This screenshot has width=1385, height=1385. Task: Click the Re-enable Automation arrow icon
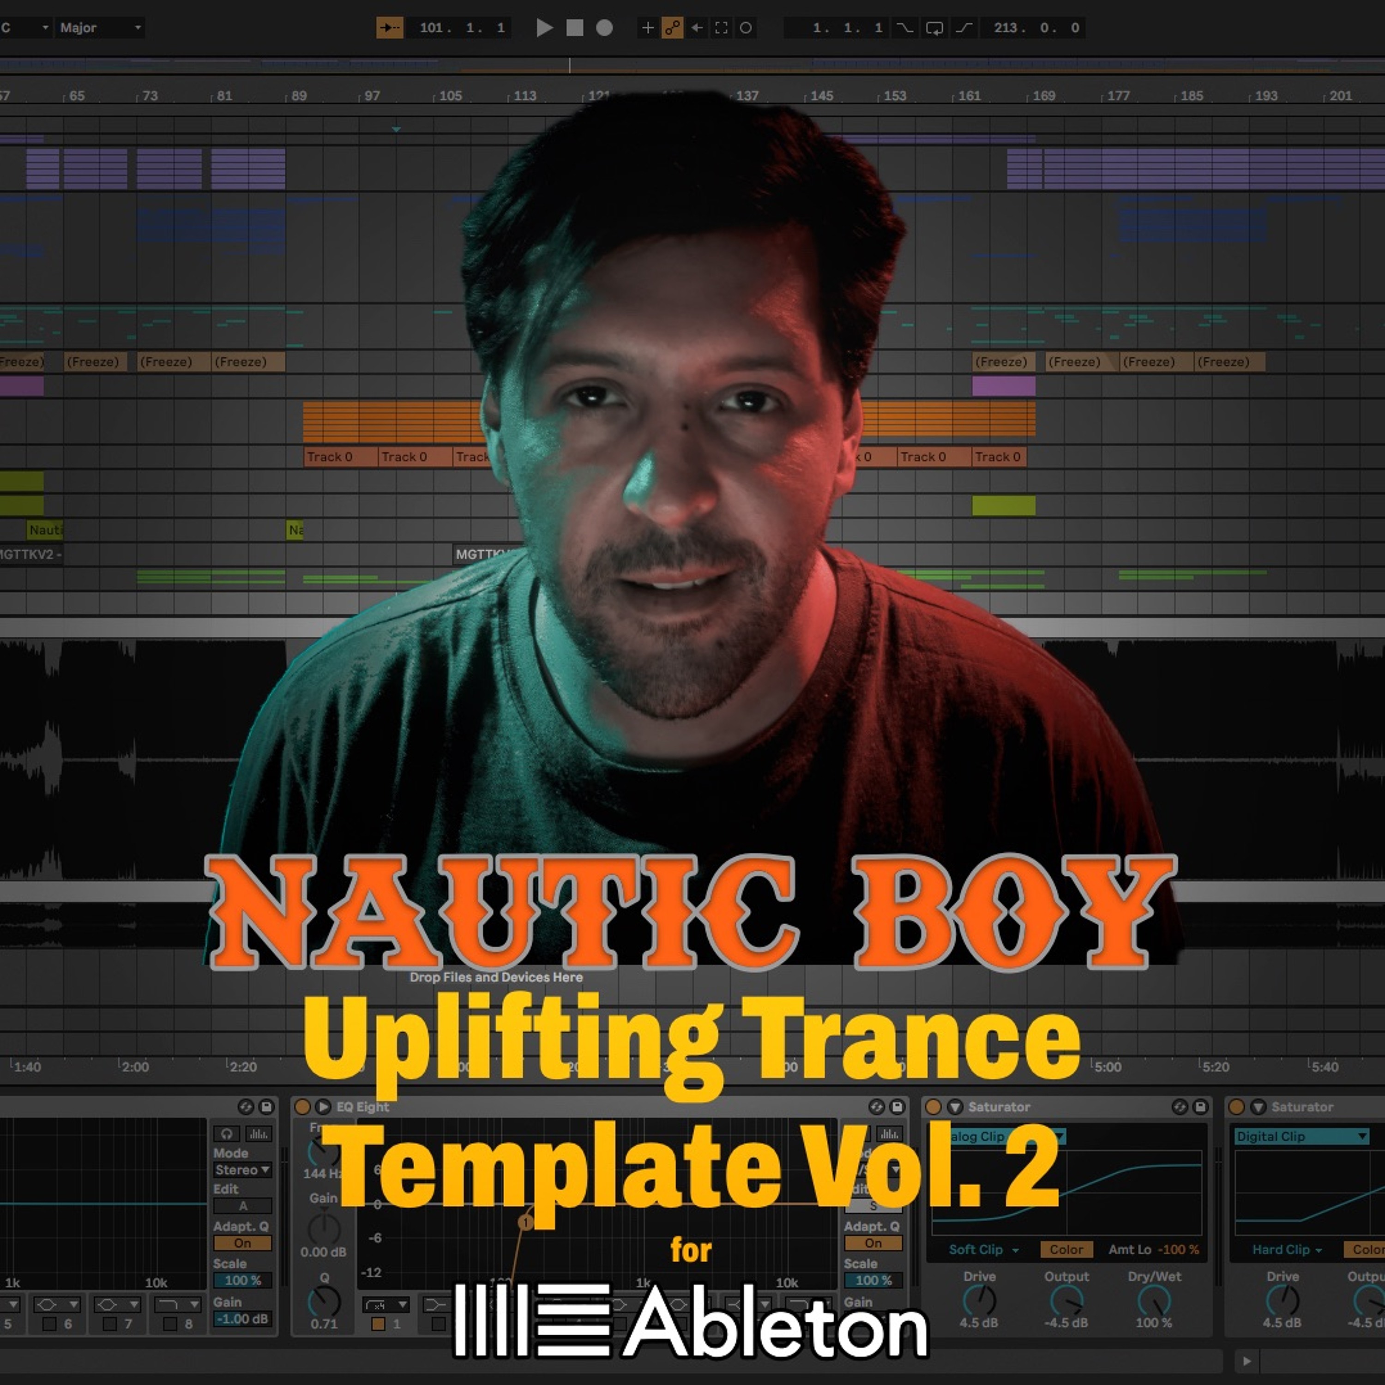pyautogui.click(x=697, y=28)
